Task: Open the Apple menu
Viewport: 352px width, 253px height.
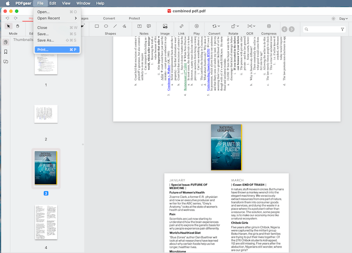Action: pos(7,3)
